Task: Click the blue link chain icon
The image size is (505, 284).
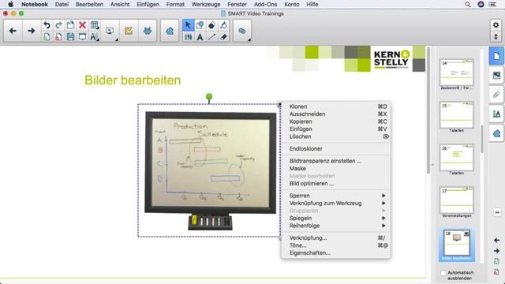Action: coord(242,31)
